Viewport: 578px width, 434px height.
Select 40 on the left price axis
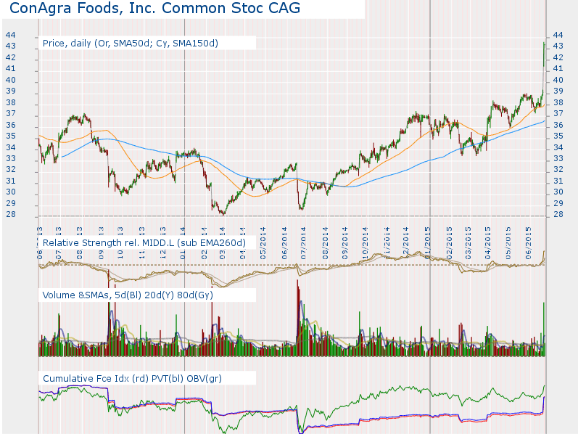click(11, 80)
